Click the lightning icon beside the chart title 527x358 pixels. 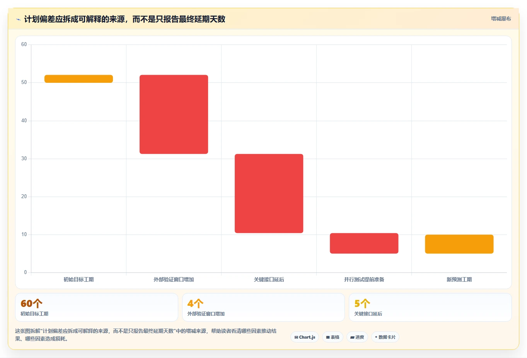[18, 19]
